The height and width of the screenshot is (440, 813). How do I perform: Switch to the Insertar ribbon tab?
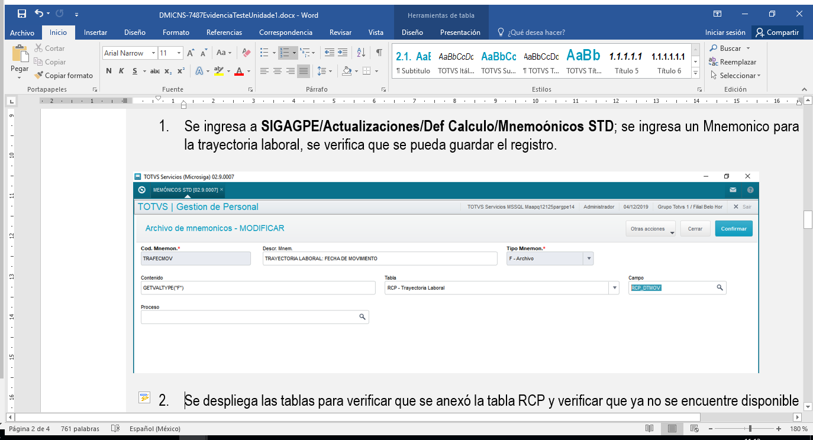click(x=95, y=33)
